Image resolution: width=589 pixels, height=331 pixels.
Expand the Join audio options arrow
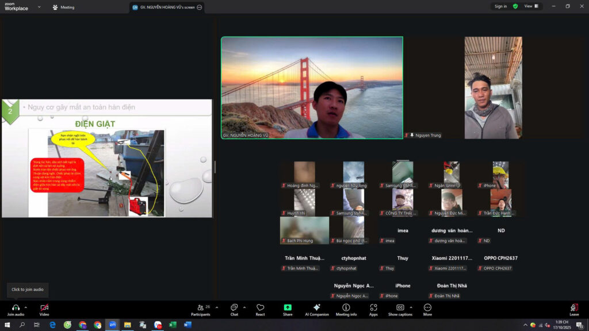coord(26,307)
